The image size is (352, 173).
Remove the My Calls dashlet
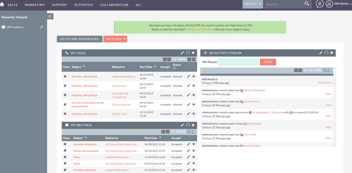[x=193, y=53]
